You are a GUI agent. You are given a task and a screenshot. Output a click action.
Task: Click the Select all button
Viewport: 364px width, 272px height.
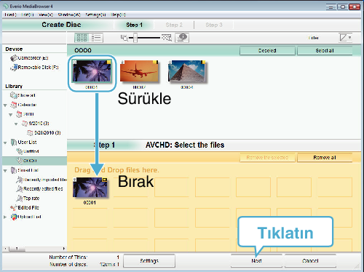[x=325, y=50]
